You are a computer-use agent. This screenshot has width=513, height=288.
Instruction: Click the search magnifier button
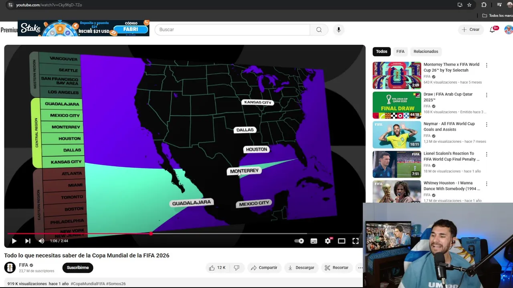319,30
